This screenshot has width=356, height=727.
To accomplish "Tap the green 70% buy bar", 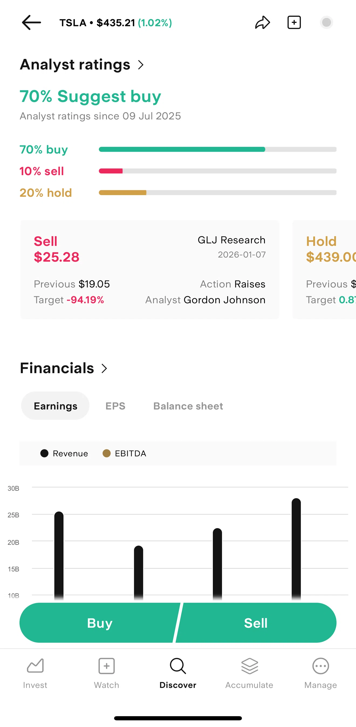I will (x=182, y=149).
